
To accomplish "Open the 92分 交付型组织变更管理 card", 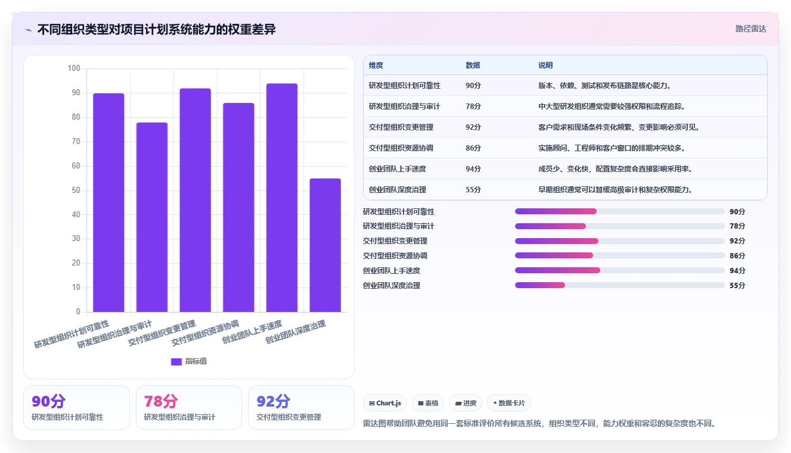I will pyautogui.click(x=301, y=407).
